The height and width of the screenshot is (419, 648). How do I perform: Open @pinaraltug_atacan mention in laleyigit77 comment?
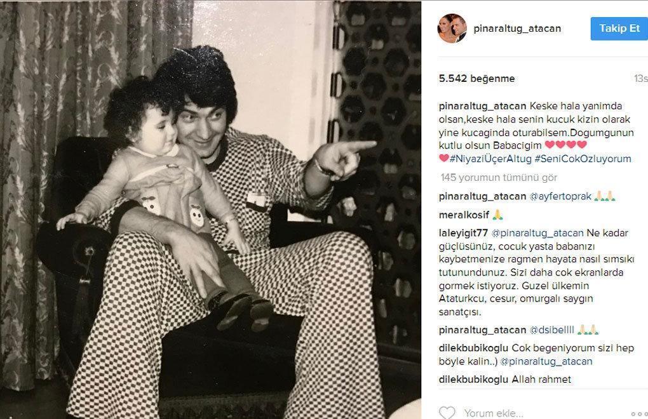click(537, 233)
